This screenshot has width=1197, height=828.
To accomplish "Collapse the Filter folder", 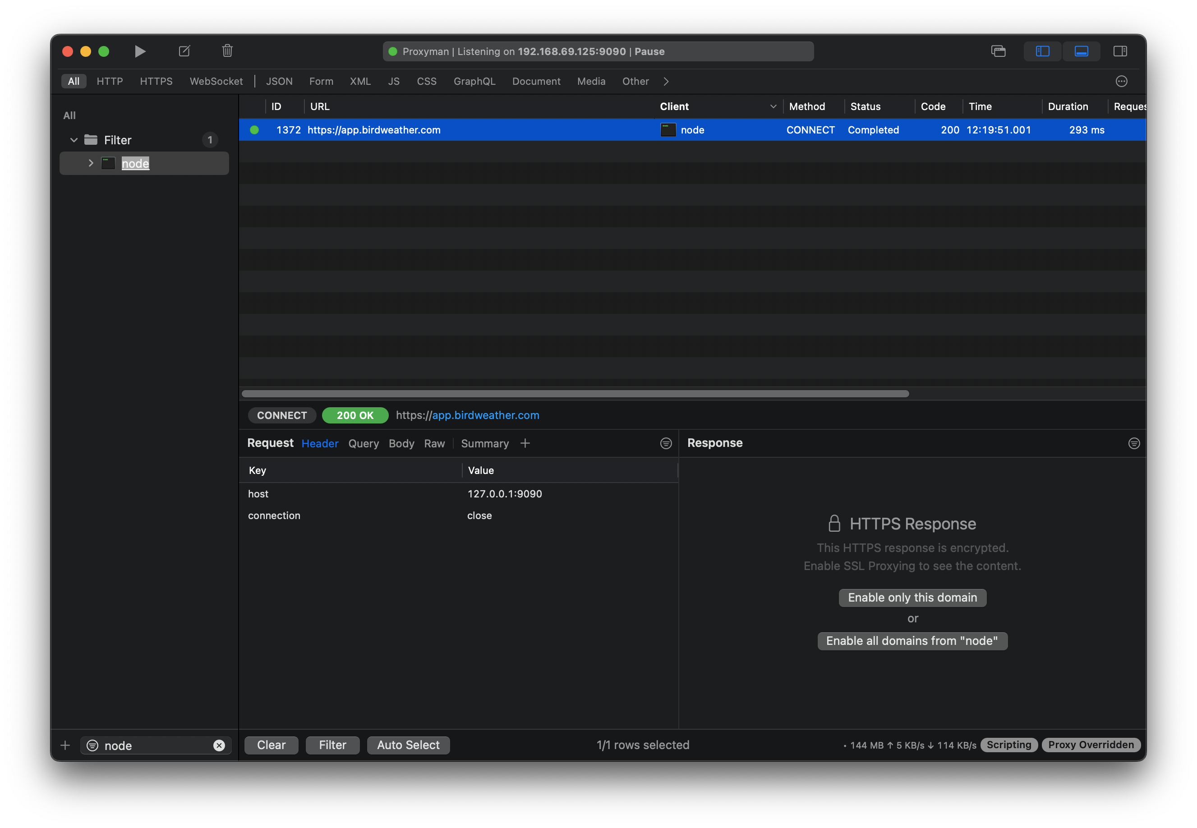I will click(x=74, y=140).
